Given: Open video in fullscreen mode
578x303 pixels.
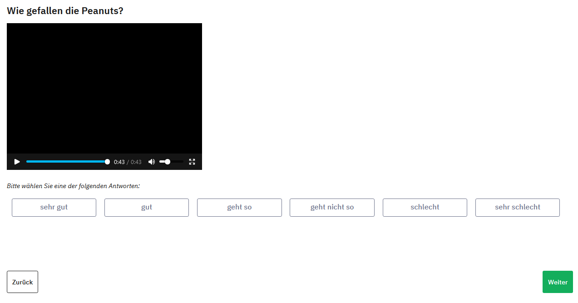Looking at the screenshot, I should point(192,162).
